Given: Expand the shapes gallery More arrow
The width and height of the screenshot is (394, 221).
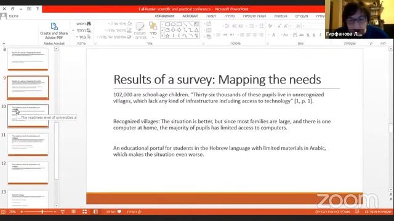Looking at the screenshot, I should tap(163, 36).
